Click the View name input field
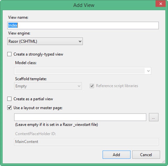 [83, 26]
